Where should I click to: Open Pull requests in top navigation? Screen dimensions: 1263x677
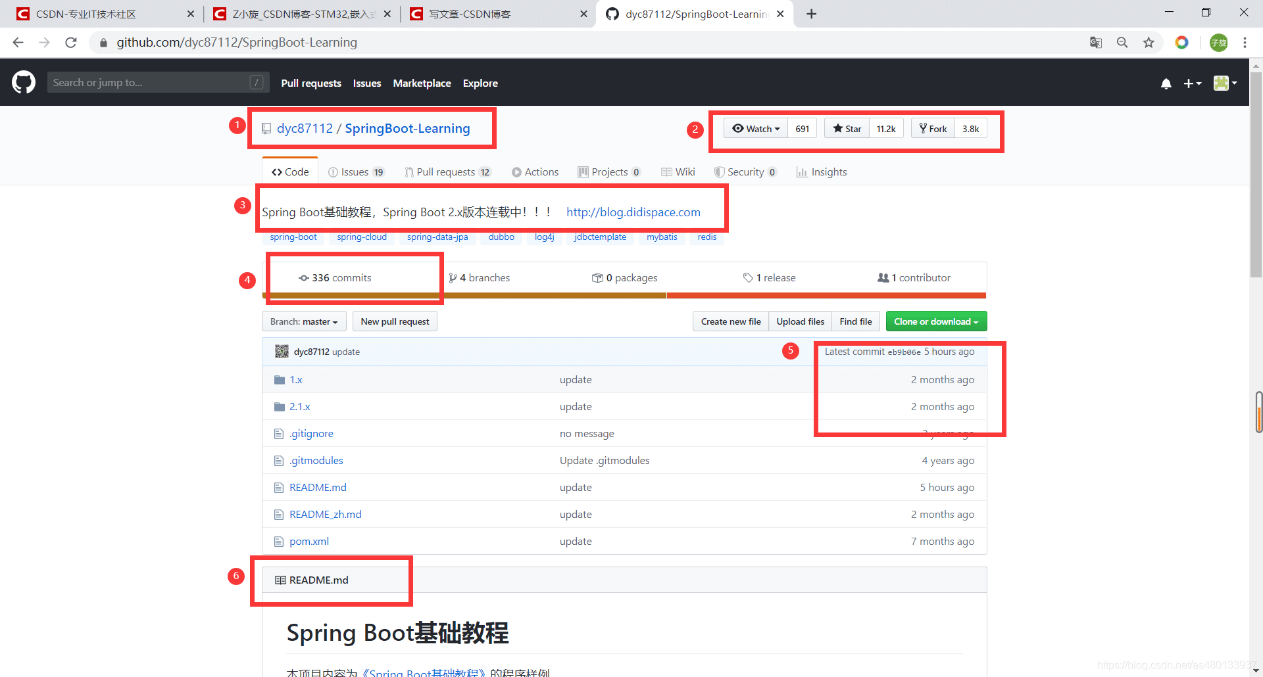[311, 83]
